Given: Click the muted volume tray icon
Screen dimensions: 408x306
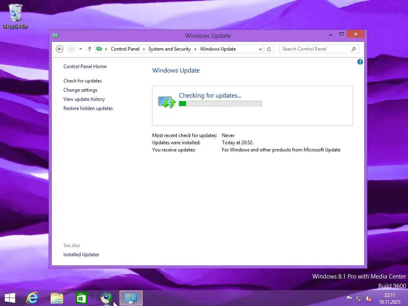Looking at the screenshot, I should click(x=368, y=298).
